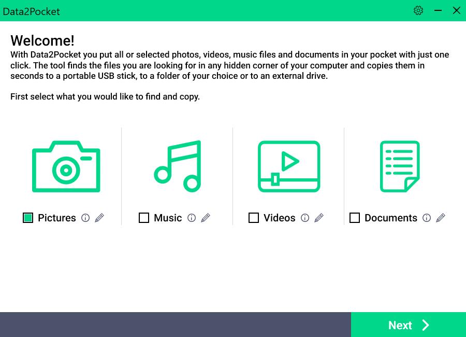Edit Pictures file types with pencil

99,218
